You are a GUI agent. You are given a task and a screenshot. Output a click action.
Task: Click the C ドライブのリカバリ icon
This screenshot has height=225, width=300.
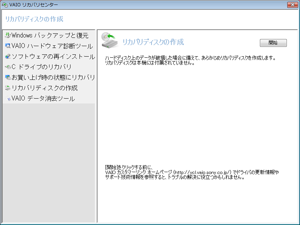7,67
